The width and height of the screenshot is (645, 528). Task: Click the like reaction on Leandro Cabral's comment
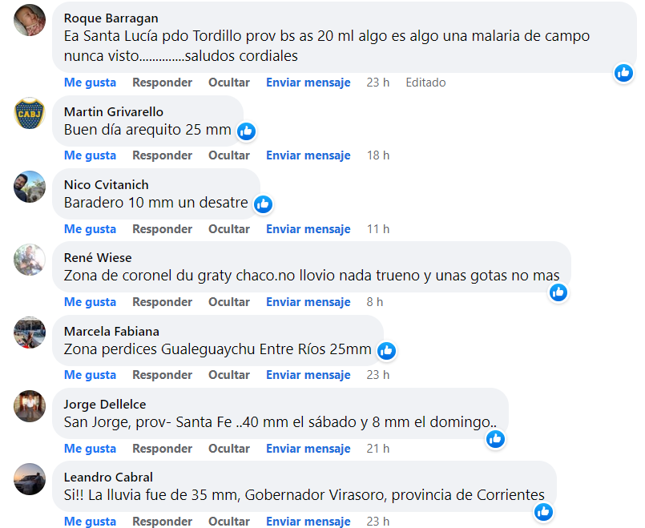coord(544,511)
